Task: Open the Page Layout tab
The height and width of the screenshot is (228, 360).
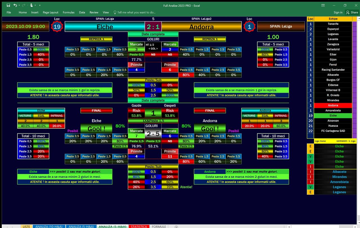Action: pyautogui.click(x=51, y=12)
